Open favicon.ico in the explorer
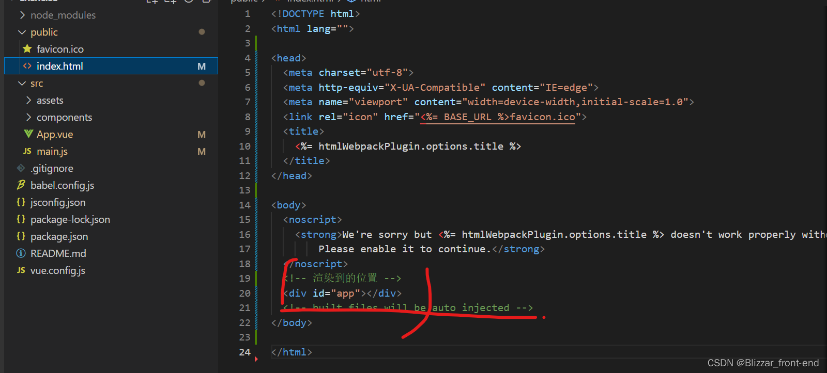 coord(60,49)
